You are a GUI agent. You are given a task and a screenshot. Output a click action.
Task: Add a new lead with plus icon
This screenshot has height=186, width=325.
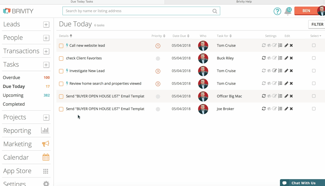[46, 25]
